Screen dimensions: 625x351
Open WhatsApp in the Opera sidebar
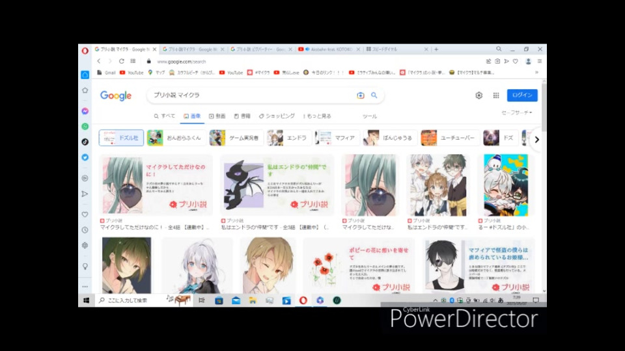coord(85,127)
